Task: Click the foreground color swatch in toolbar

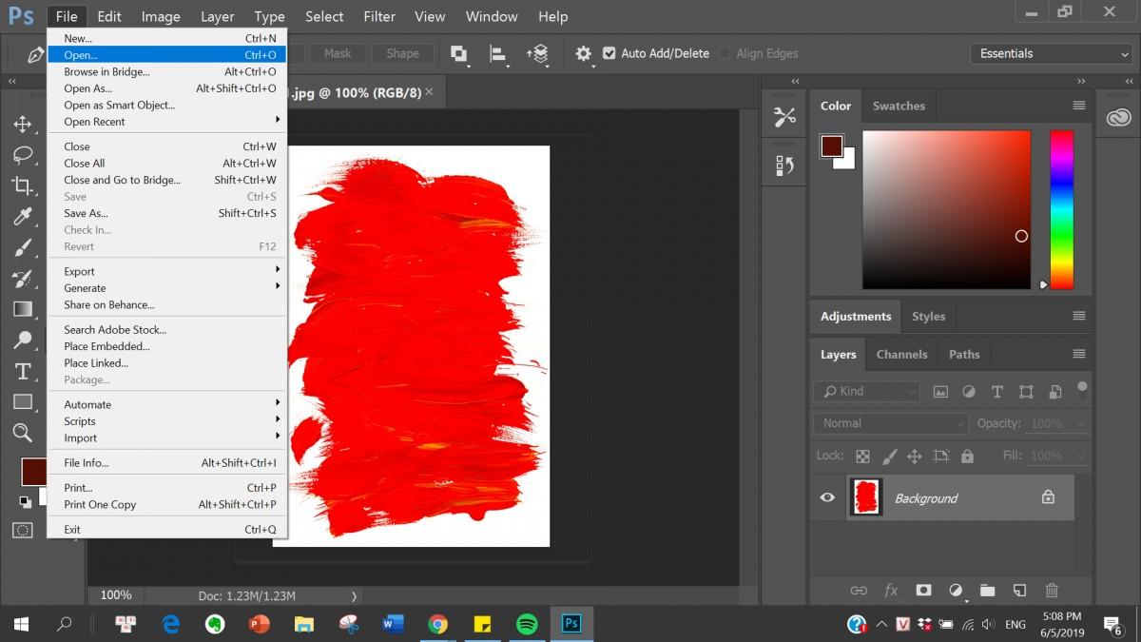Action: (x=33, y=470)
